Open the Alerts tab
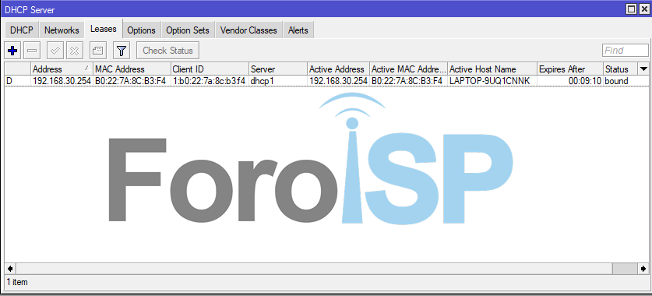The image size is (652, 296). 298,30
